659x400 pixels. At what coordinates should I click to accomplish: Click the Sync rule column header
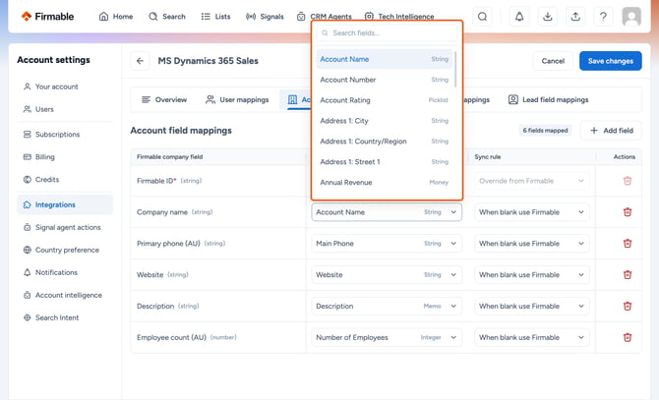(x=488, y=157)
